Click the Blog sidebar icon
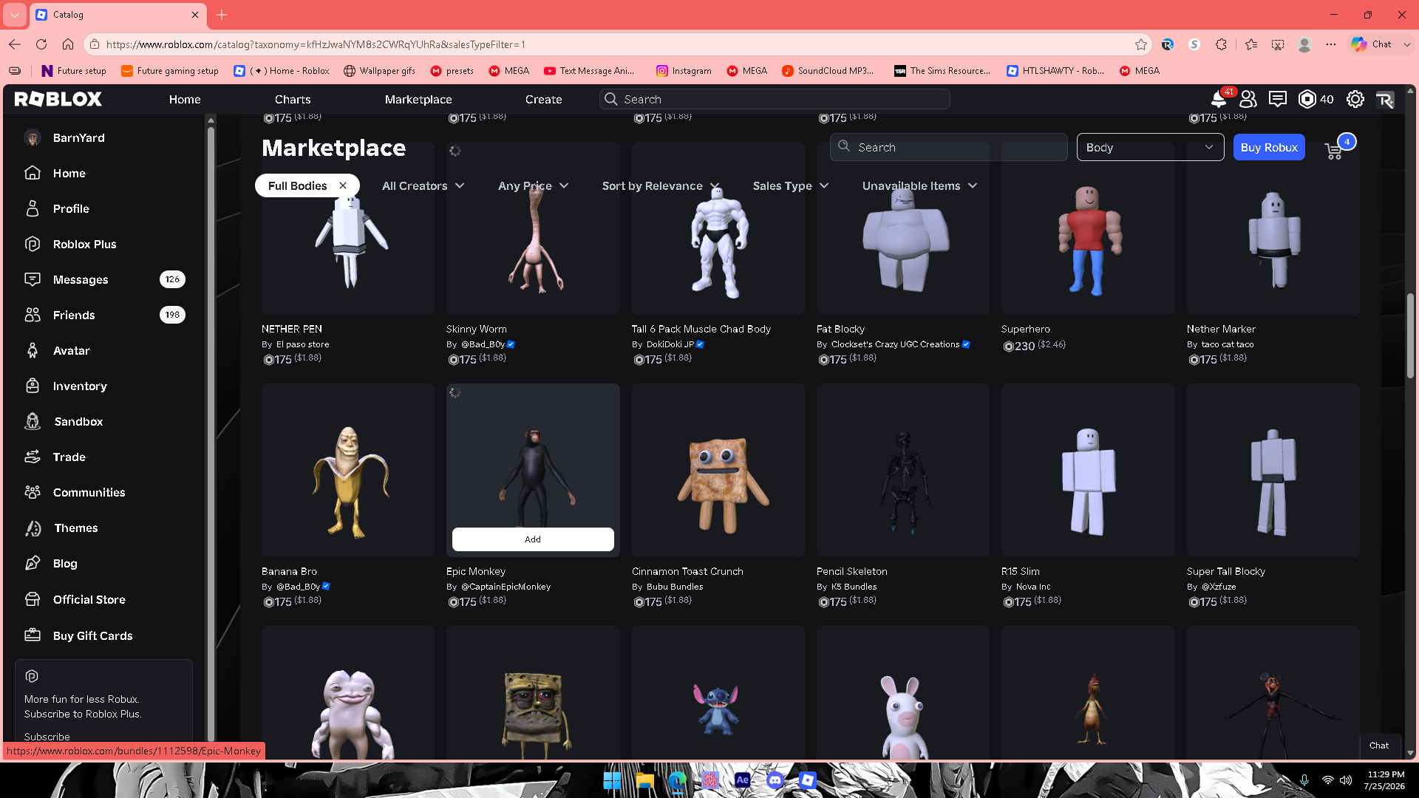 click(33, 564)
